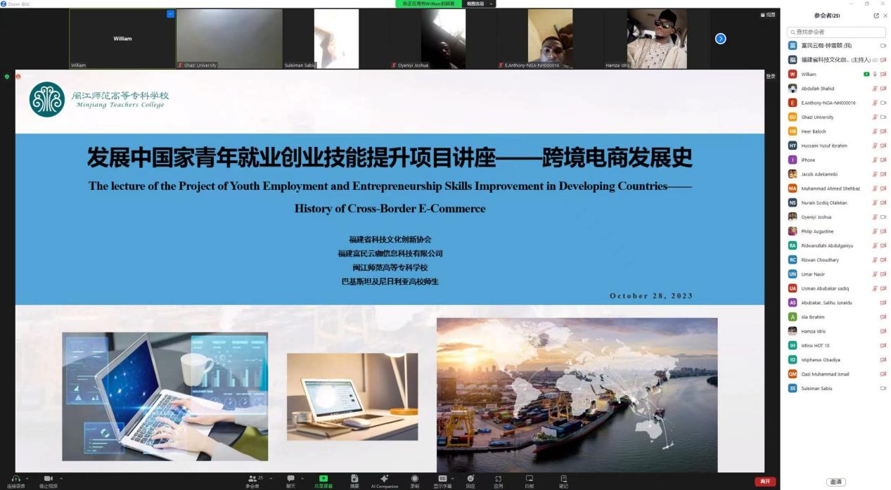Open the more options menu on William's video tile

[x=170, y=14]
